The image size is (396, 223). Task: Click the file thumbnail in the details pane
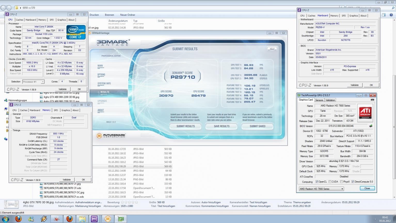pos(11,204)
